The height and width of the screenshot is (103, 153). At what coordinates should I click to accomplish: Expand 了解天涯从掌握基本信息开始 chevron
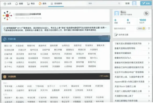(x=149, y=43)
